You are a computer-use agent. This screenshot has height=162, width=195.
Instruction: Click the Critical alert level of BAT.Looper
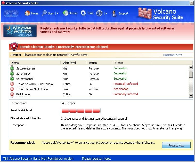point(67,94)
